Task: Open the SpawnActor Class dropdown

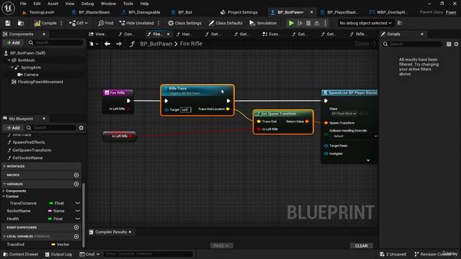Action: coord(344,114)
